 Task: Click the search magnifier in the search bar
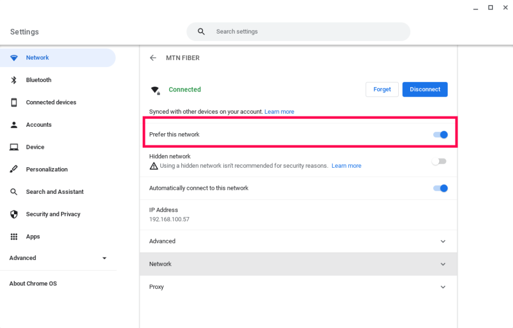(201, 32)
